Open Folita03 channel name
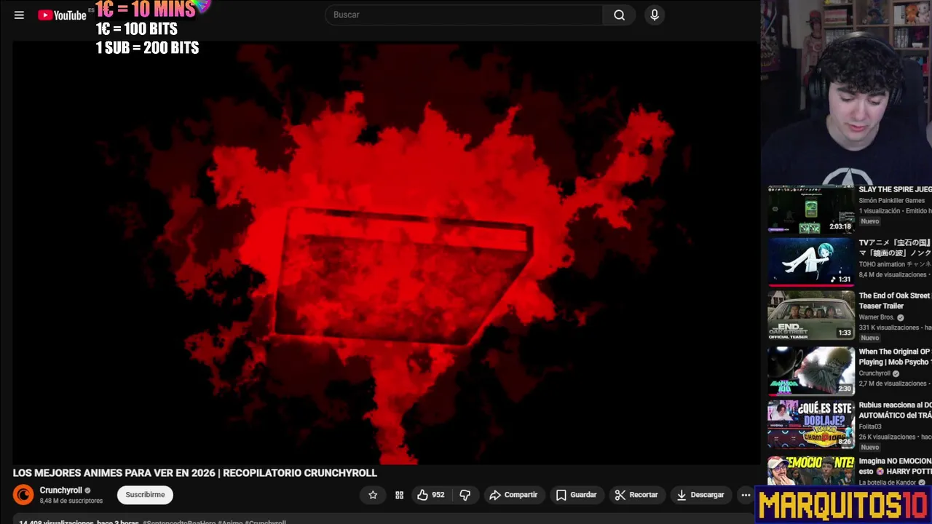The width and height of the screenshot is (932, 524). point(870,426)
